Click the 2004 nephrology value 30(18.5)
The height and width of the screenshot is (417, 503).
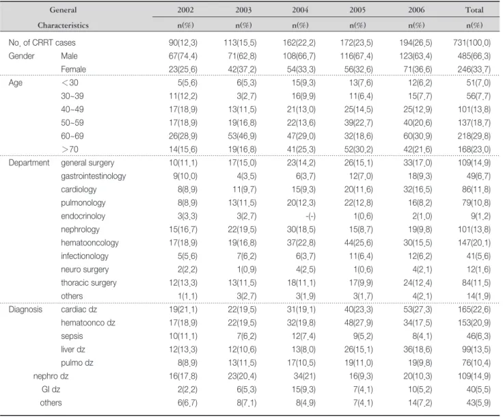click(x=301, y=230)
